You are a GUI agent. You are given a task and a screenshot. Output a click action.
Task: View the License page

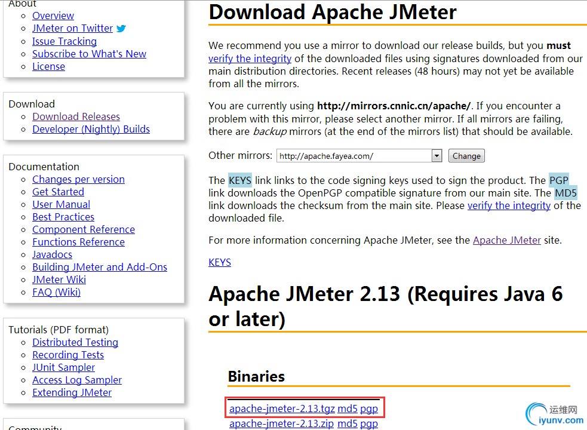pyautogui.click(x=48, y=67)
